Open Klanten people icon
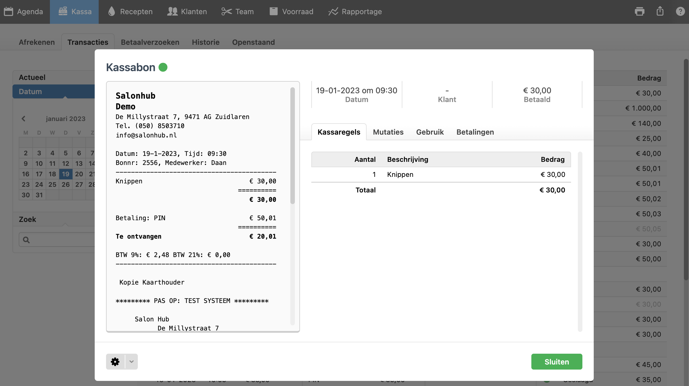 172,12
